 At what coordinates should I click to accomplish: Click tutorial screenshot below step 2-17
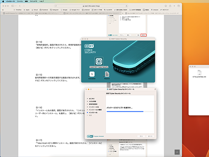pos(127,148)
